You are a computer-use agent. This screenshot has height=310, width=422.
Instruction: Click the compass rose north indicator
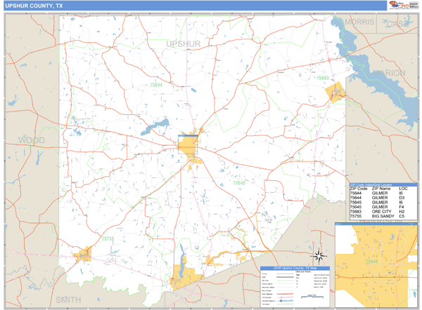point(319,256)
